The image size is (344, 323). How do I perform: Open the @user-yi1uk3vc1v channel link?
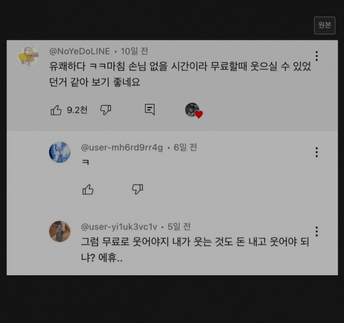pos(119,227)
